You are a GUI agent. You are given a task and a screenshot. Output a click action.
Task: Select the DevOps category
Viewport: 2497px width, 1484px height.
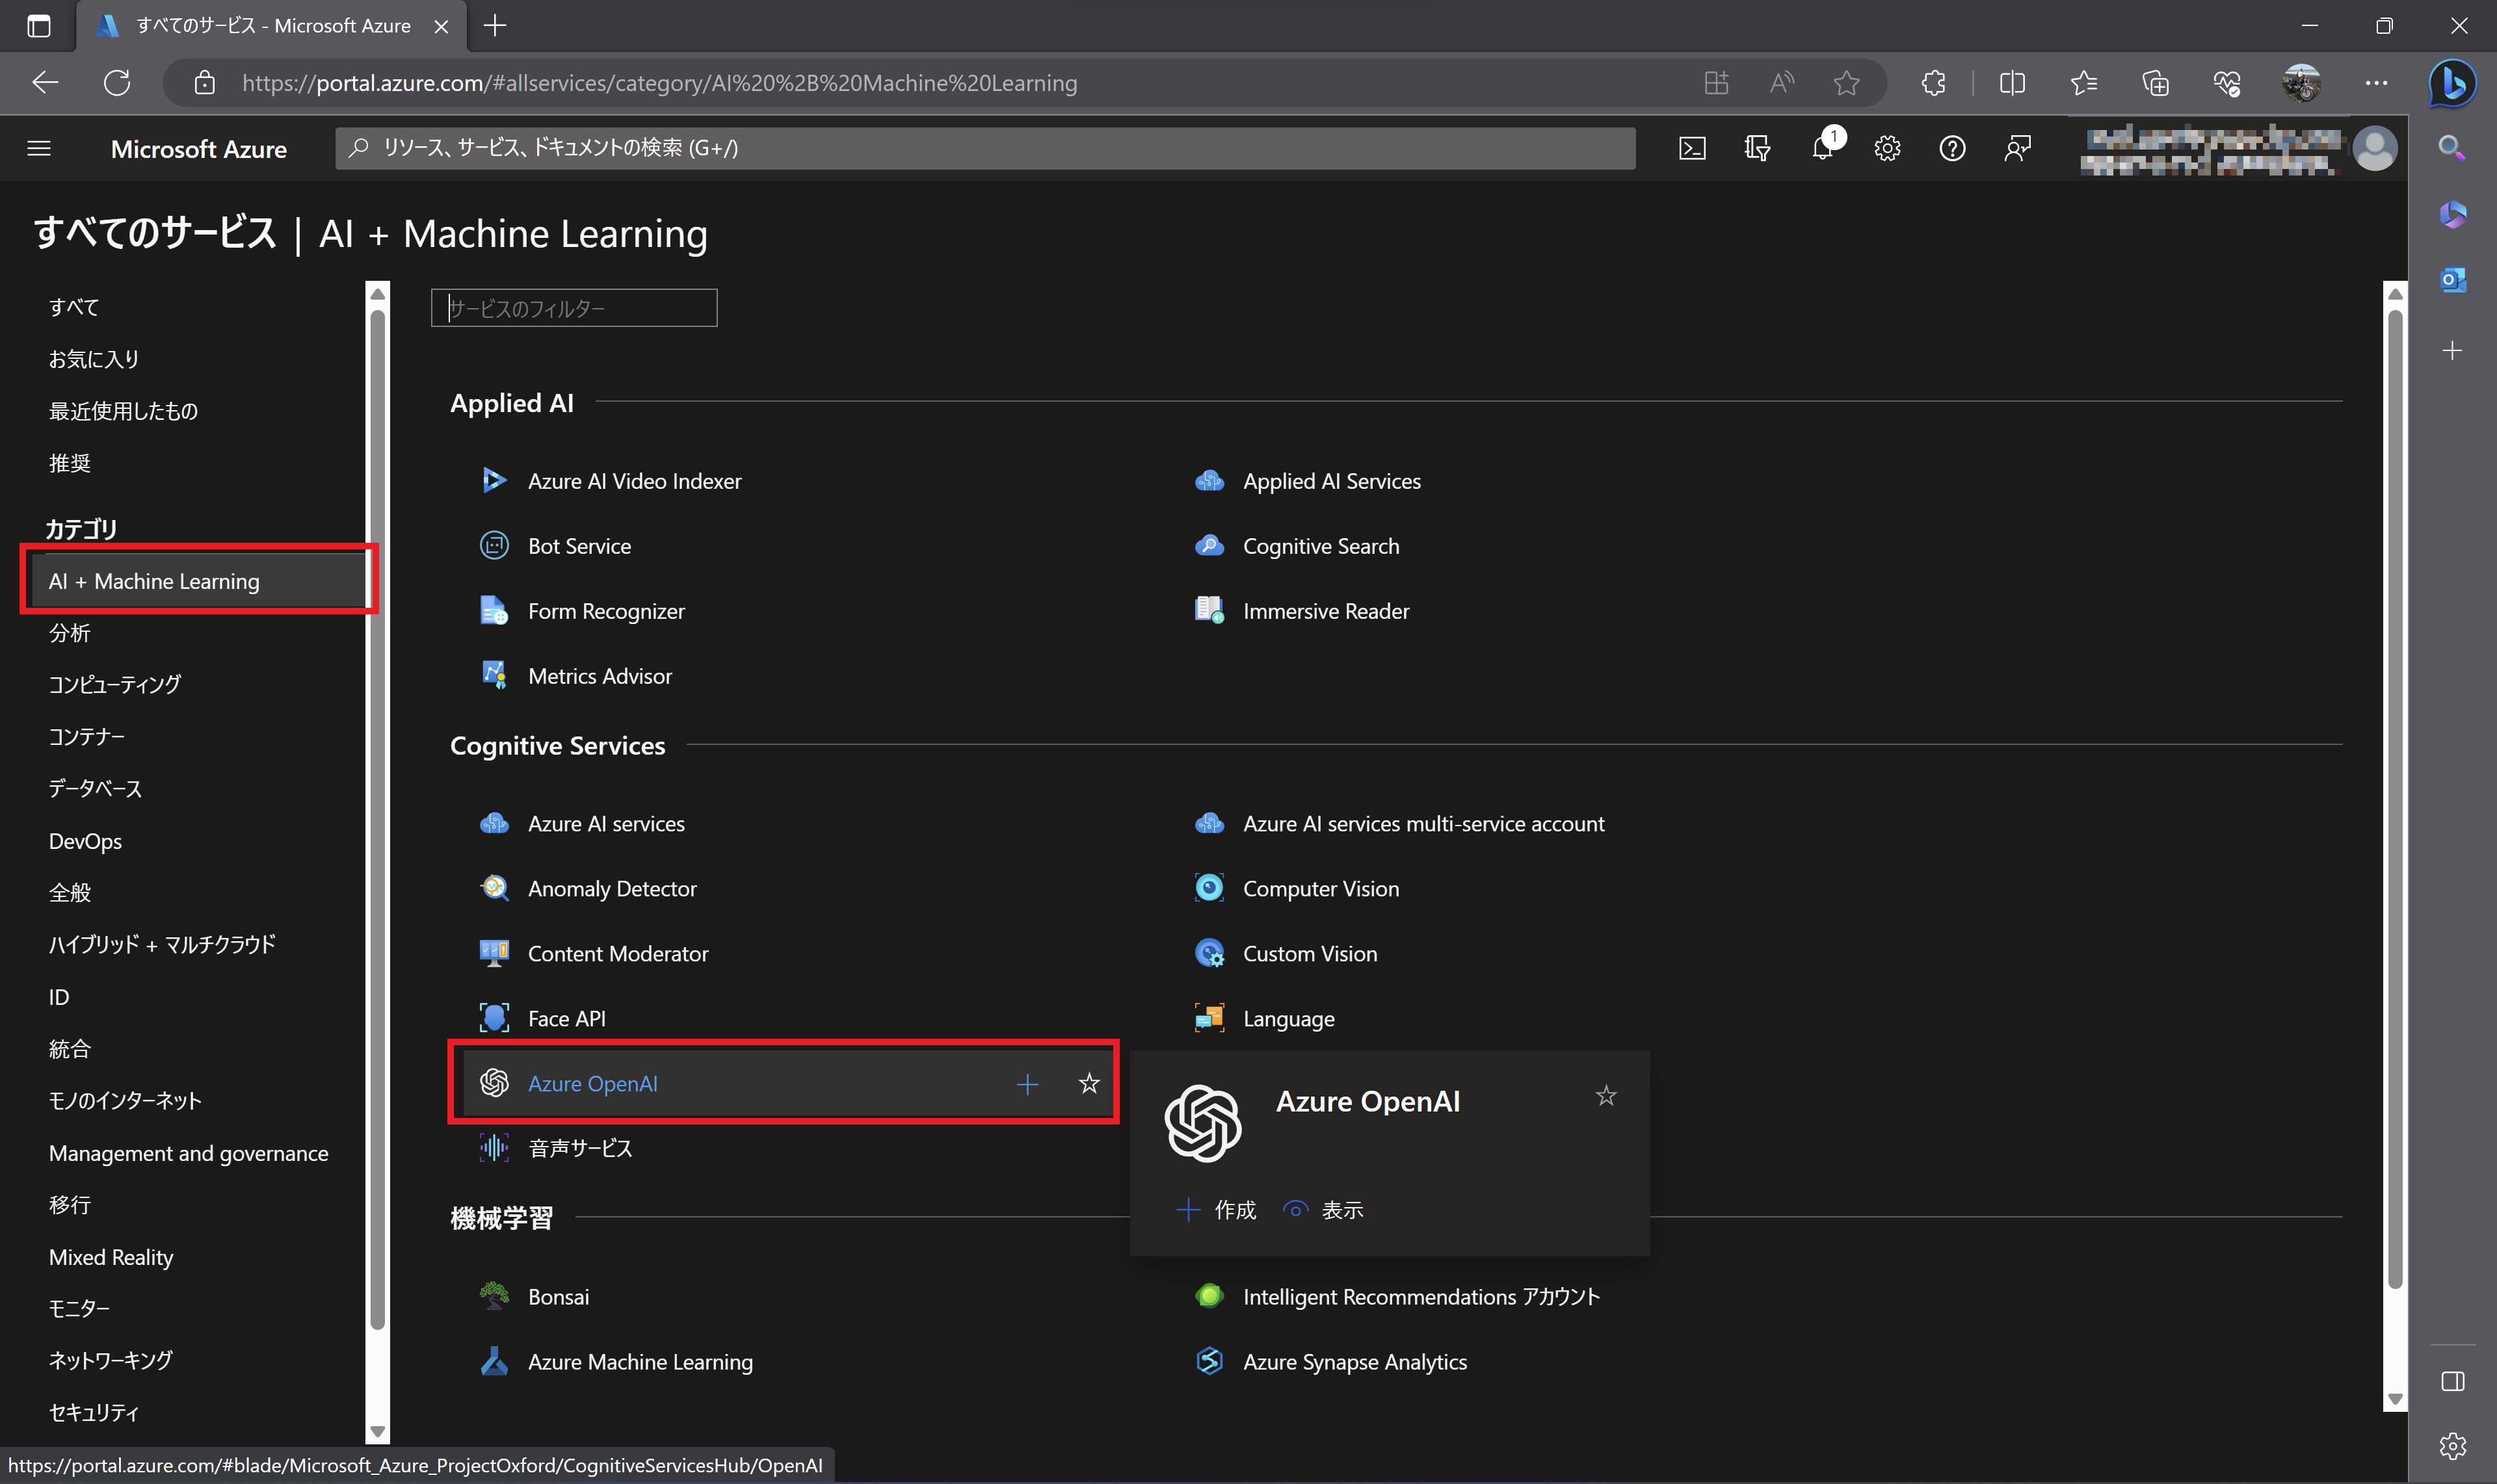[85, 841]
